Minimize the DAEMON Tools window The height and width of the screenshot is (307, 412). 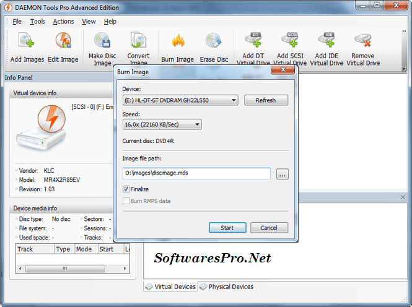coord(363,6)
